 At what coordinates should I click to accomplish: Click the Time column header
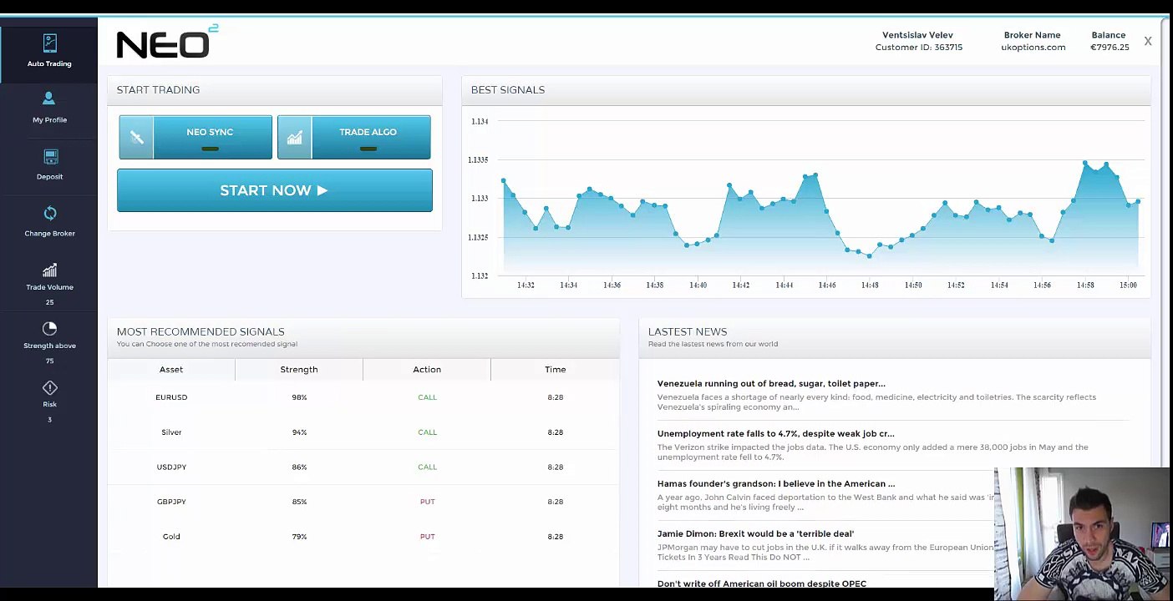(556, 369)
